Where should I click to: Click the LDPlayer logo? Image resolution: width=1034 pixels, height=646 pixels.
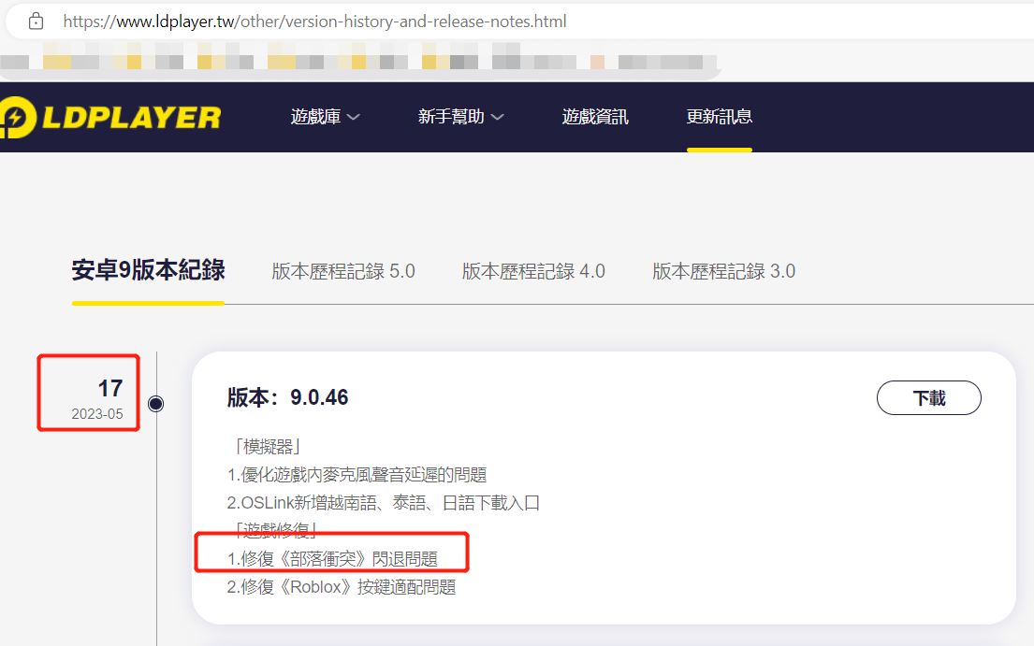(110, 117)
